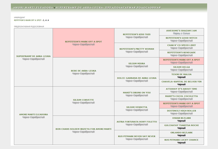
Task: Click the inbreeding link REPITITION'S MARK OFF A SPOT
Action: pos(28,20)
